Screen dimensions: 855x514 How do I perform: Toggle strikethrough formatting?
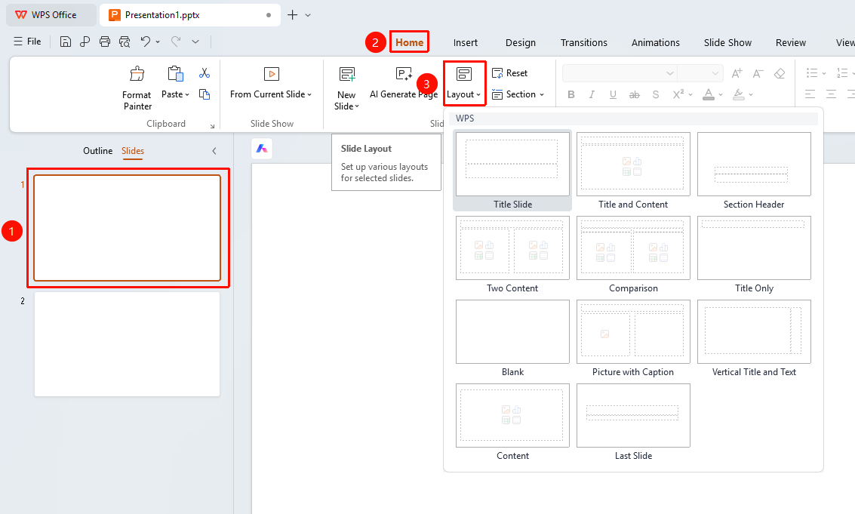point(634,94)
